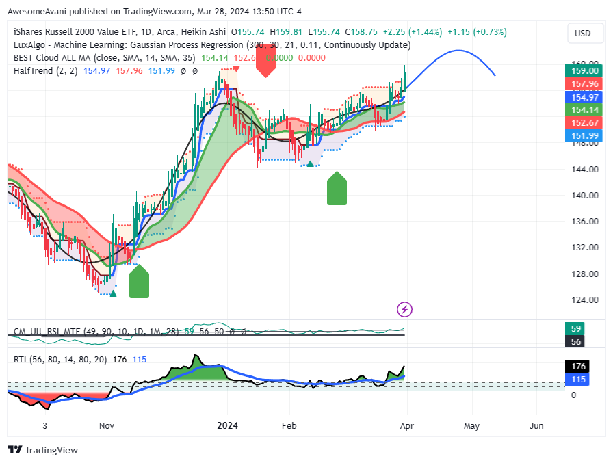Select the CM_Ult_RSI_MTF indicator legend

pyautogui.click(x=96, y=332)
